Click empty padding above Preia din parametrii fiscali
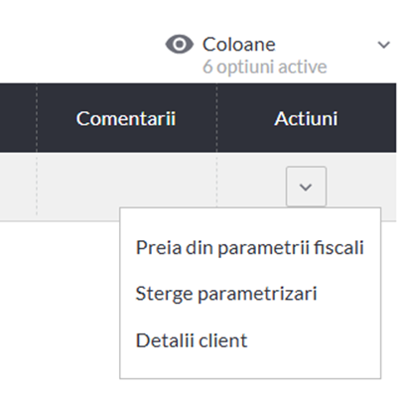 [250, 222]
